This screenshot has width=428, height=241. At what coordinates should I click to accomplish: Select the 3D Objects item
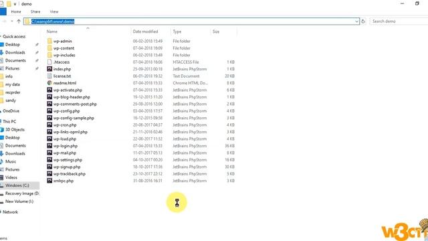(x=15, y=129)
